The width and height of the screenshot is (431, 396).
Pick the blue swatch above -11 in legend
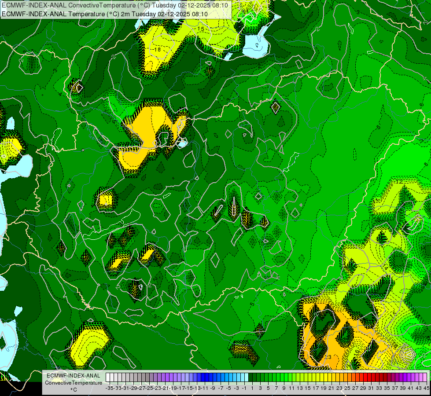click(x=203, y=378)
